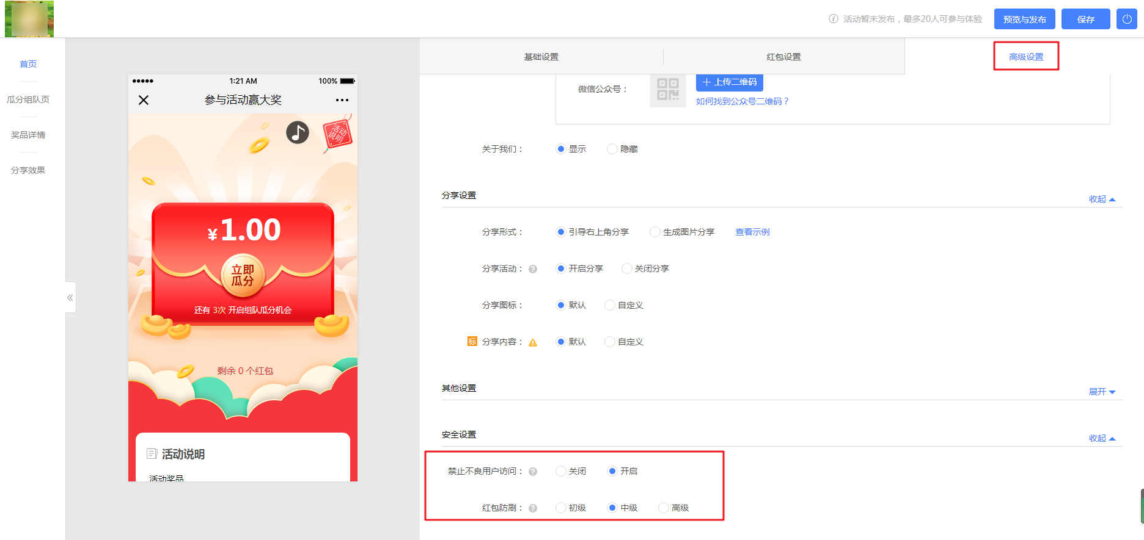Select 默认 for 分享图标
1144x540 pixels.
[571, 305]
